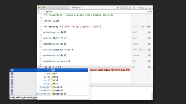Screen dimensions: 186x104
Task: Show result for "nine\n" output
Action: (149, 55)
